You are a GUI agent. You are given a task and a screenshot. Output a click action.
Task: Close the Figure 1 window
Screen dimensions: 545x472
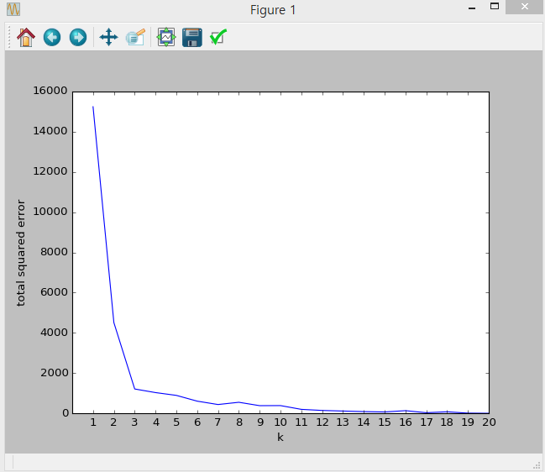click(x=525, y=7)
